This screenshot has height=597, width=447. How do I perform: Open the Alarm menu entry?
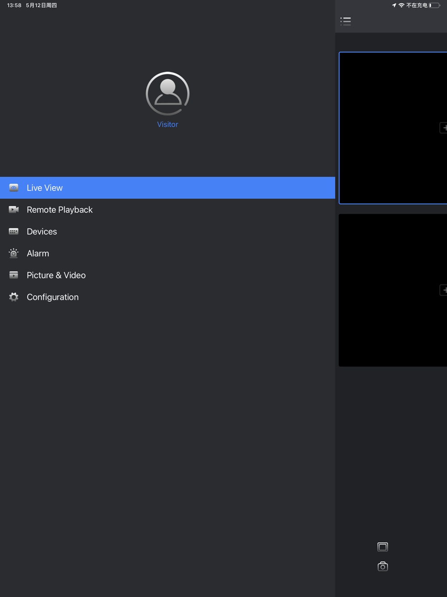click(x=168, y=253)
